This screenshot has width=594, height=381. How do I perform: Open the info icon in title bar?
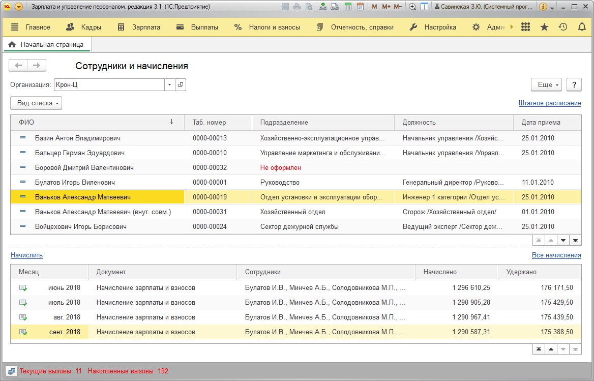pyautogui.click(x=543, y=7)
